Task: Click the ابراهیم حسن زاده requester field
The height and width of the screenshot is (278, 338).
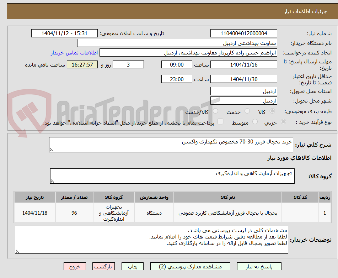Action: point(188,53)
